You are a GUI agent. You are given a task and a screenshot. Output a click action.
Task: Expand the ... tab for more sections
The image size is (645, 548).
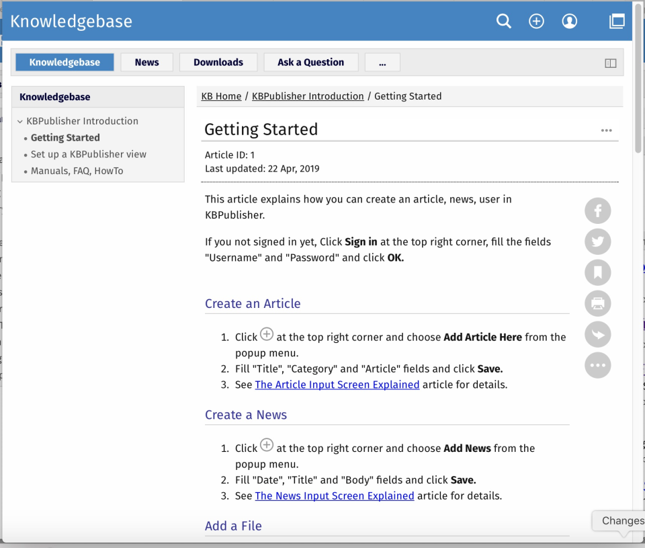click(382, 62)
